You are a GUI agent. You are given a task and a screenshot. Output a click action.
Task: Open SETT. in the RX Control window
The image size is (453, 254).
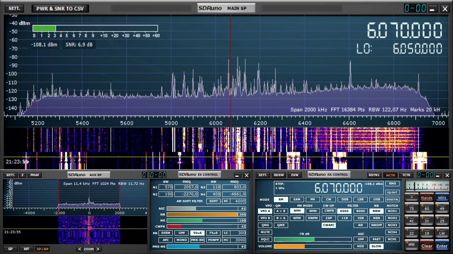point(263,175)
